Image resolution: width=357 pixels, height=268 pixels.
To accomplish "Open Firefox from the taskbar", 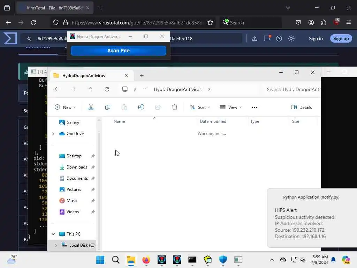I will click(x=146, y=260).
